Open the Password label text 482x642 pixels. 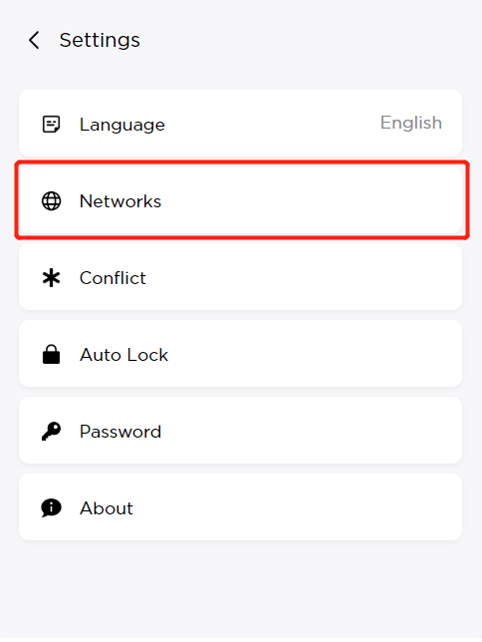120,432
